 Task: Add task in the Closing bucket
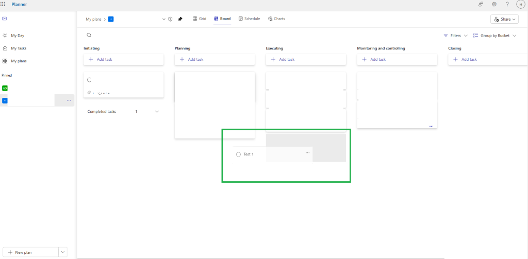click(x=488, y=59)
